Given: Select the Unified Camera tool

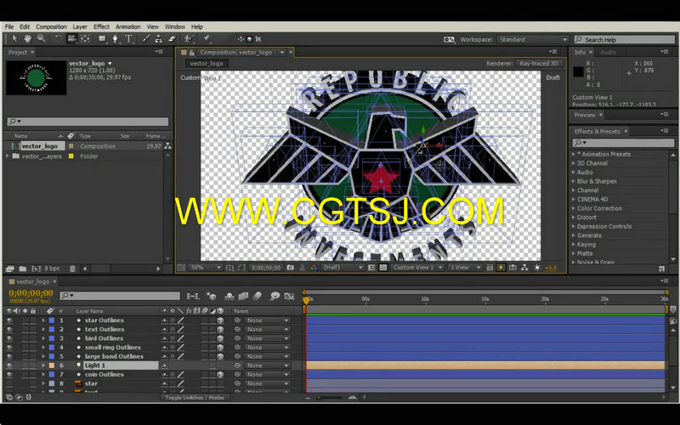Looking at the screenshot, I should point(71,39).
